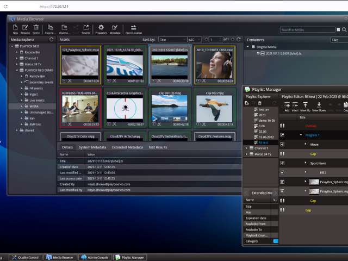This screenshot has height=261, width=348.
Task: Select the demo 16-05 playlist
Action: [264, 121]
